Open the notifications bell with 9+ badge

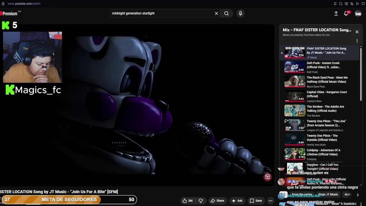tap(346, 13)
